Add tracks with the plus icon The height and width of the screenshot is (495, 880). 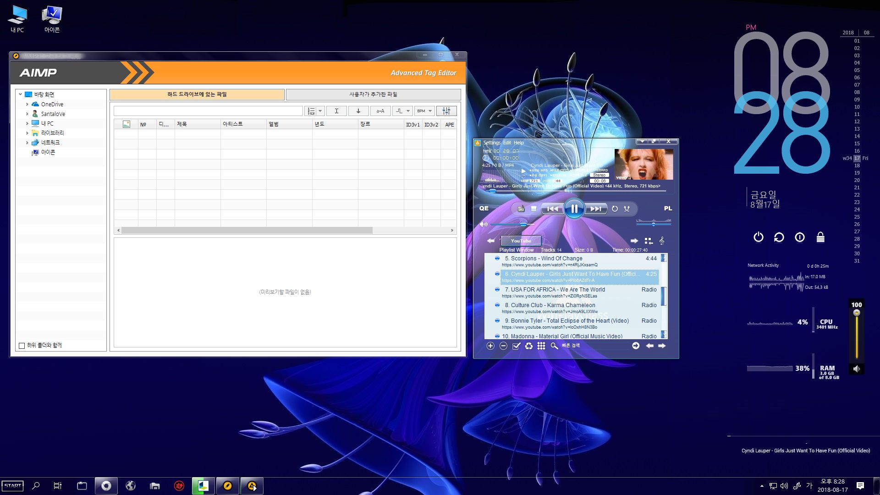pos(490,346)
